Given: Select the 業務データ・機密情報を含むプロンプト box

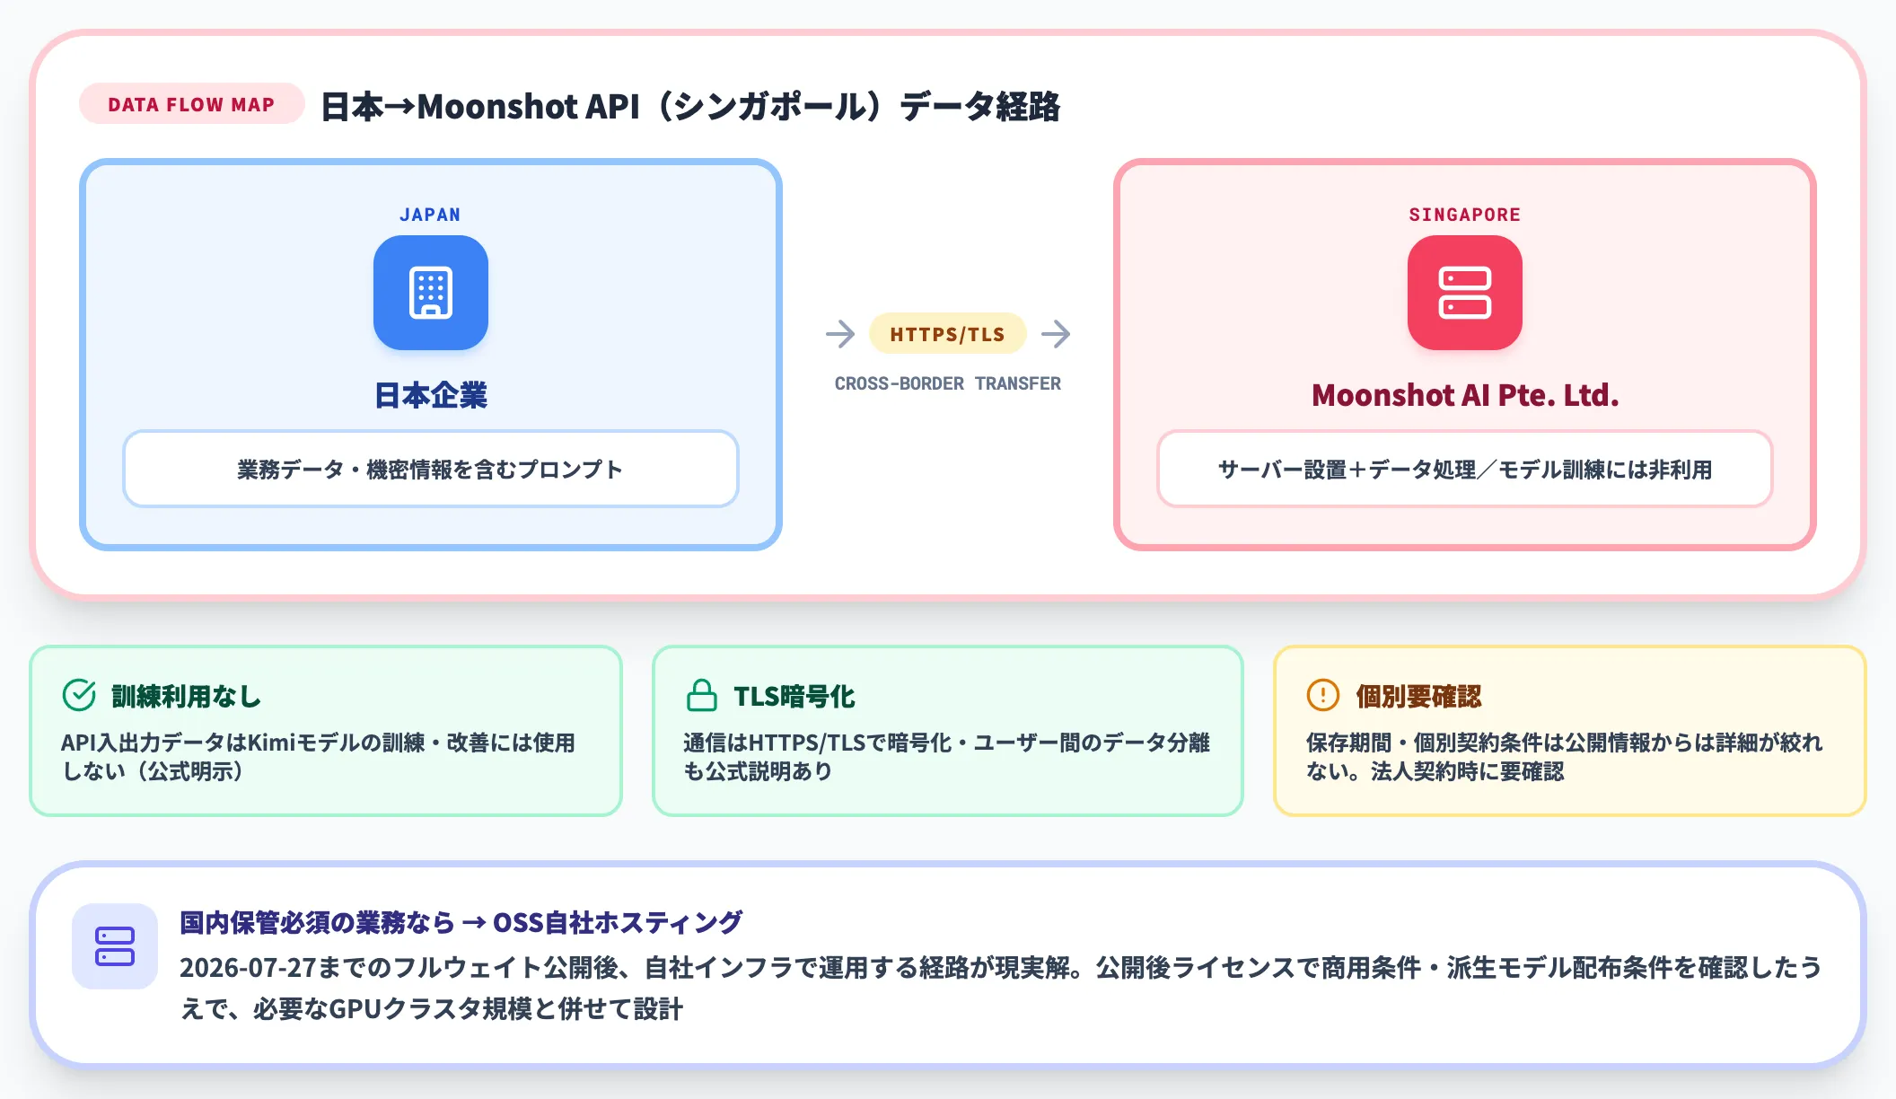Looking at the screenshot, I should 431,469.
